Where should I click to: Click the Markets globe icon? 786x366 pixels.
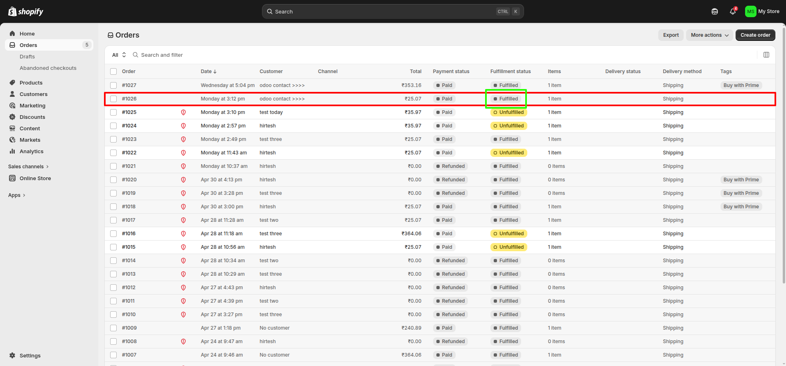pyautogui.click(x=12, y=140)
